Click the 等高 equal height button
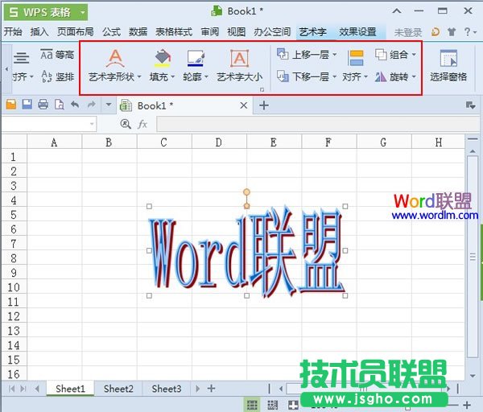The height and width of the screenshot is (412, 483). click(x=57, y=55)
